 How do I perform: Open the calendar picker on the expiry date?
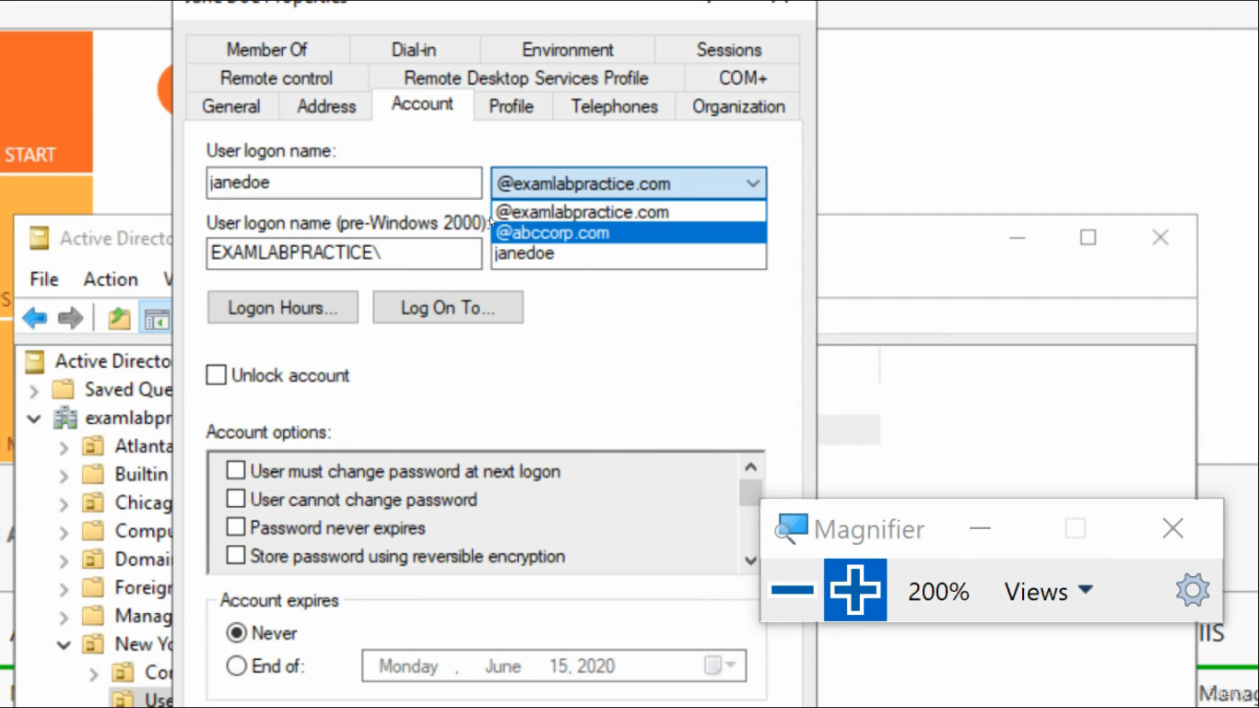click(x=720, y=666)
